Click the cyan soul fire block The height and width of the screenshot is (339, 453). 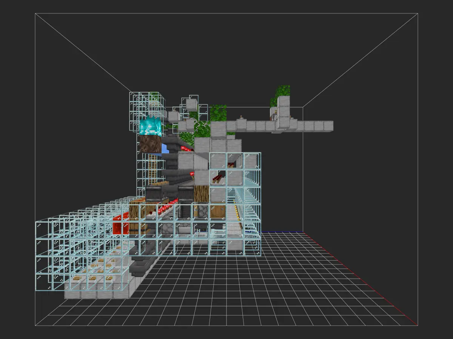click(x=151, y=127)
